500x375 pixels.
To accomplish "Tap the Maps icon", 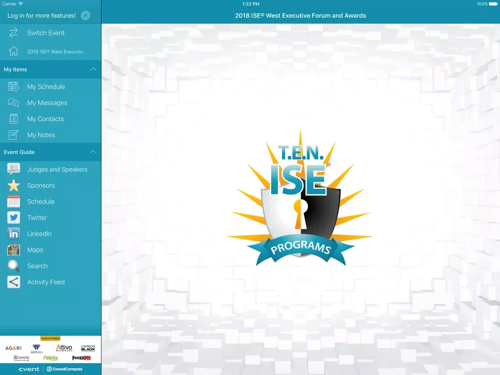I will pyautogui.click(x=13, y=250).
